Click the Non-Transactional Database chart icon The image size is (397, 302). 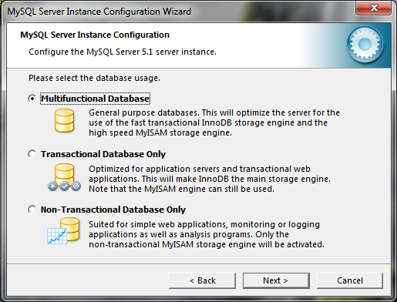click(x=63, y=231)
